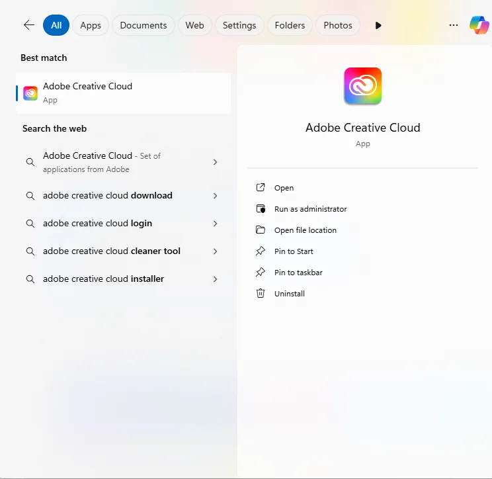Click Pin to Start option

[x=294, y=251]
